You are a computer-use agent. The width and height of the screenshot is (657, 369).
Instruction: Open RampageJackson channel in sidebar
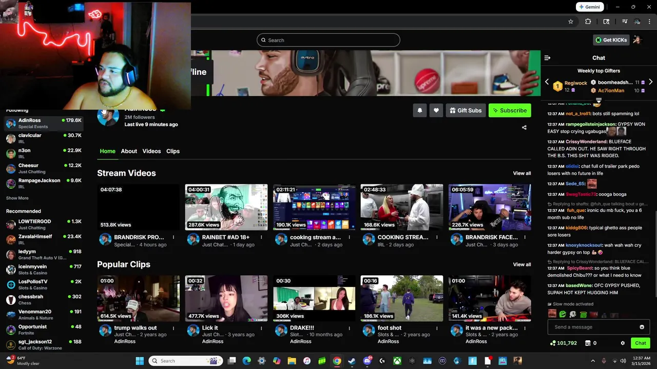pos(44,183)
